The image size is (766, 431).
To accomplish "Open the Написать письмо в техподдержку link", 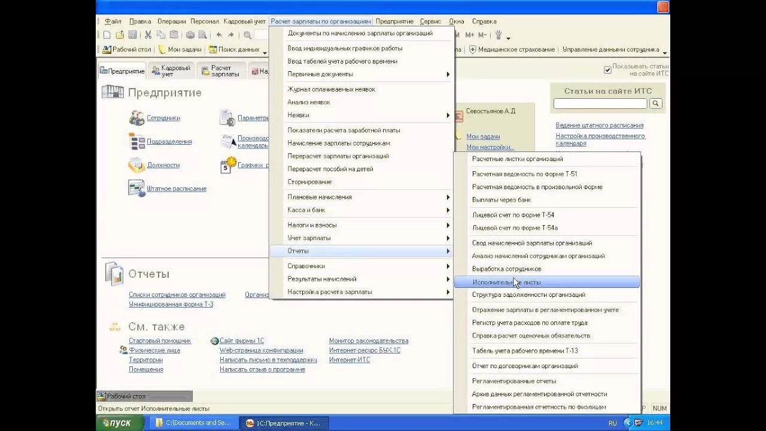I will click(x=268, y=360).
